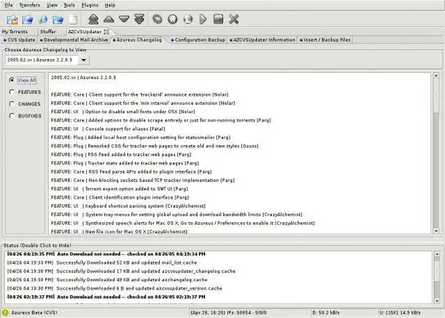Screen dimensions: 445x318
Task: Click the '04:19:35 PM Auto Download not needed' line
Action: [x=106, y=254]
